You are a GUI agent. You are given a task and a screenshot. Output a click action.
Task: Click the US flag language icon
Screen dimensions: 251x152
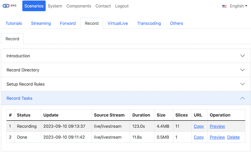pos(225,6)
